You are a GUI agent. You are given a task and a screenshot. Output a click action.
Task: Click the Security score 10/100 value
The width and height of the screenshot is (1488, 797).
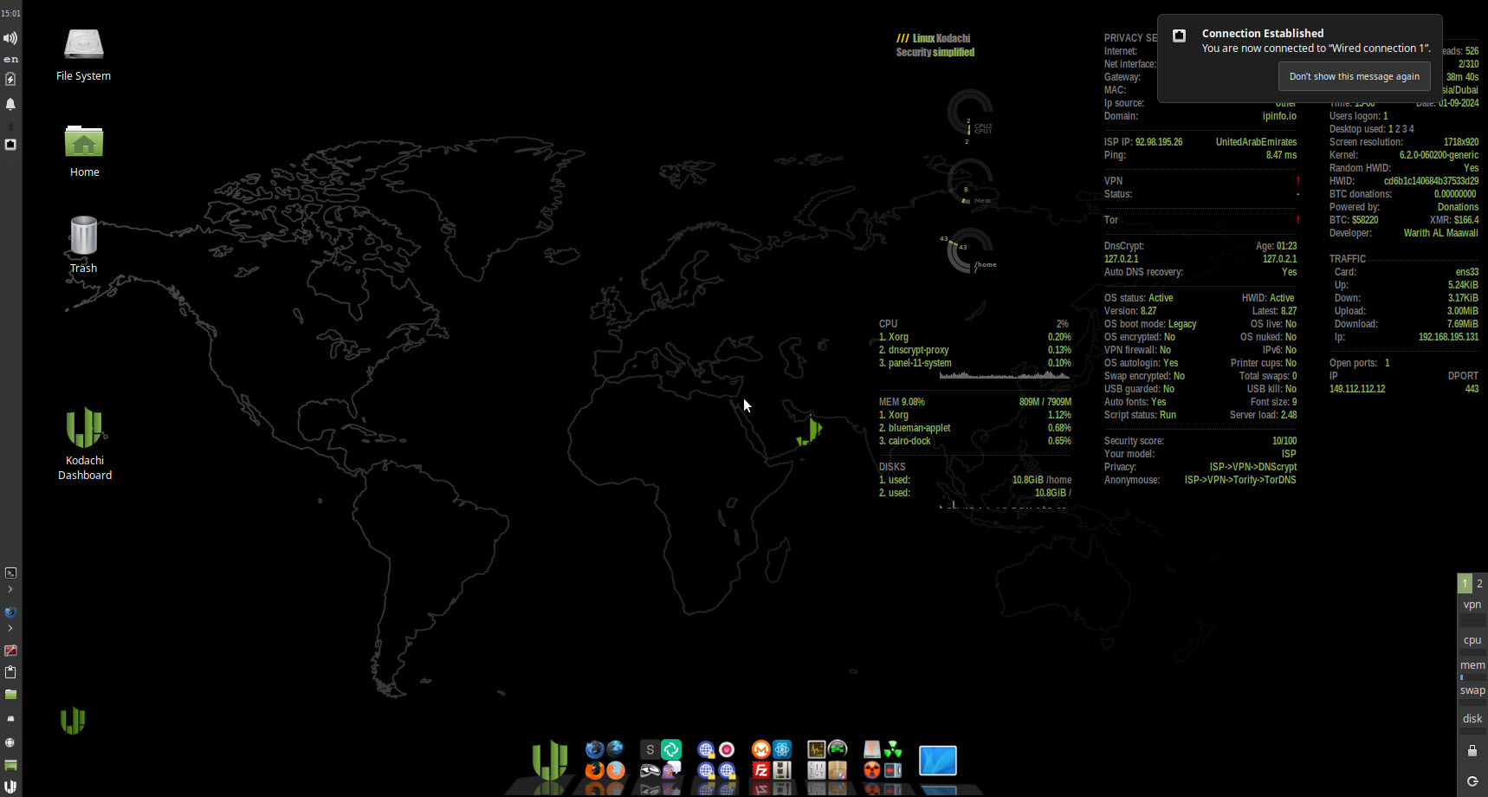point(1284,441)
